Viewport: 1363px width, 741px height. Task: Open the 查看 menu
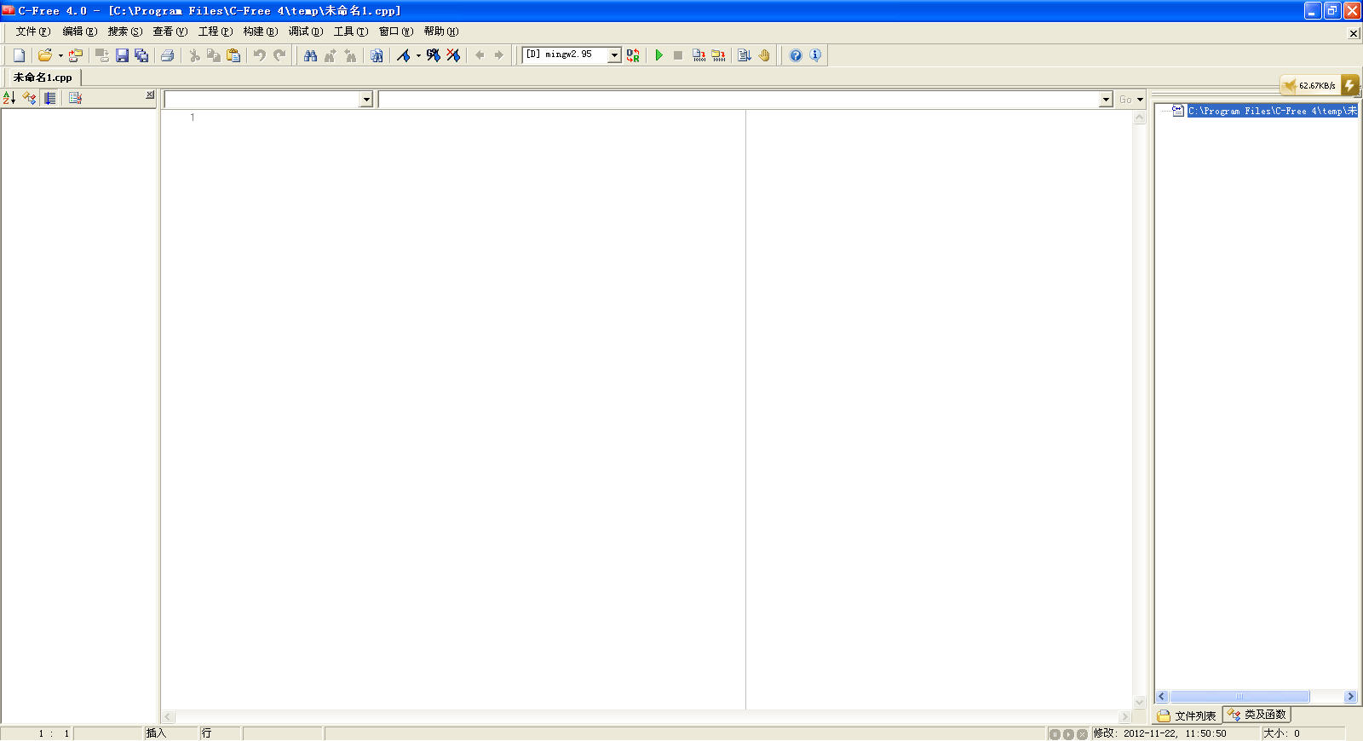tap(170, 32)
